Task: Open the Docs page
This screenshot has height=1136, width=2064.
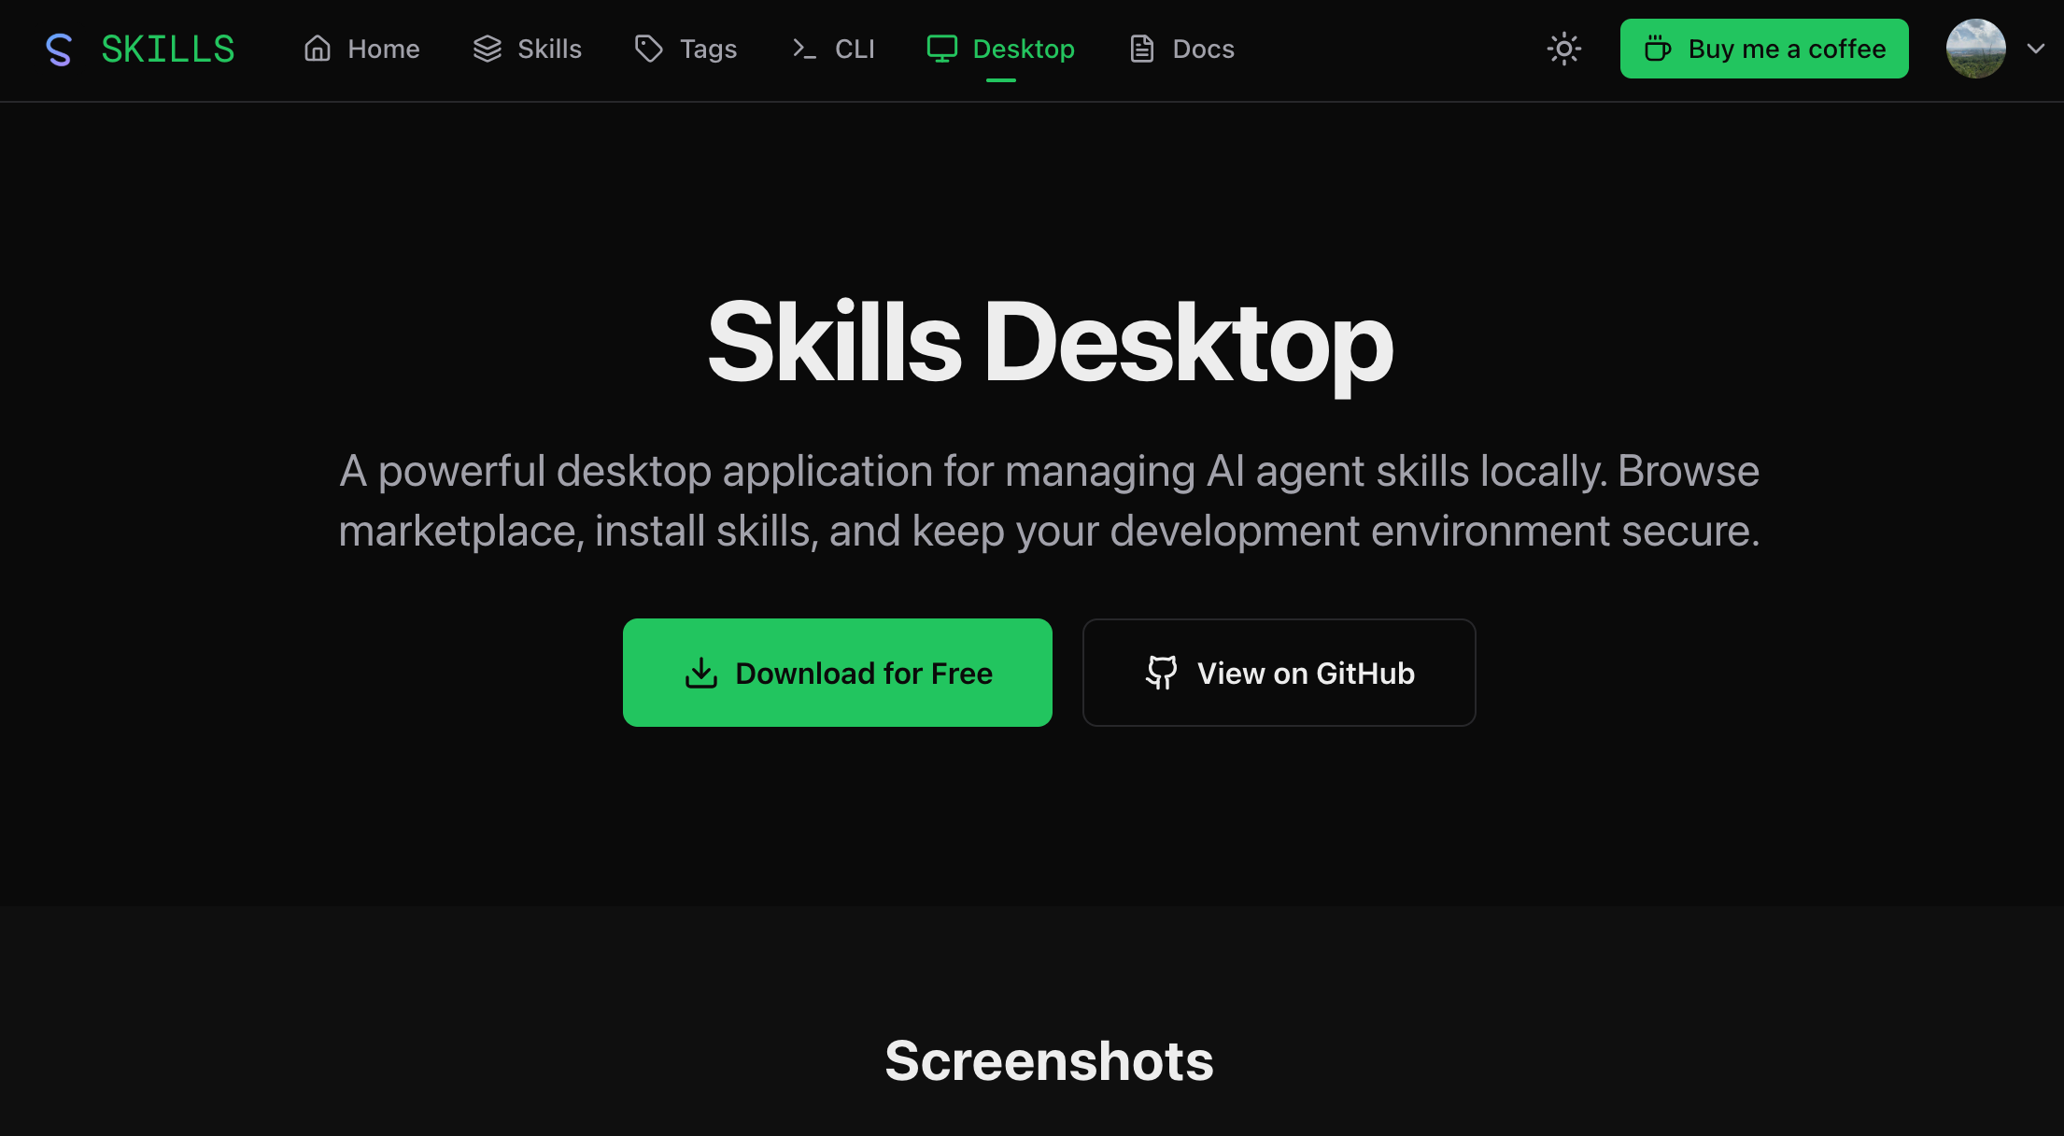Action: click(1204, 49)
